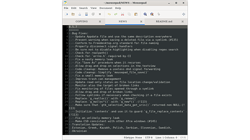This screenshot has width=250, height=140.
Task: Reload the document using the toolbar icon
Action: click(x=93, y=14)
